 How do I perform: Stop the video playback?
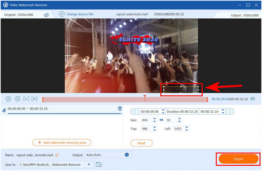tap(17, 99)
